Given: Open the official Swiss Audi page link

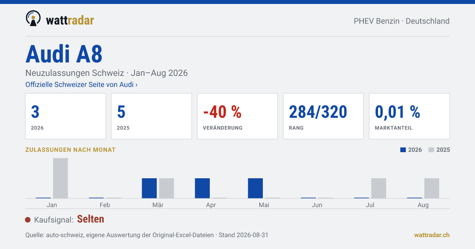Looking at the screenshot, I should click(82, 85).
